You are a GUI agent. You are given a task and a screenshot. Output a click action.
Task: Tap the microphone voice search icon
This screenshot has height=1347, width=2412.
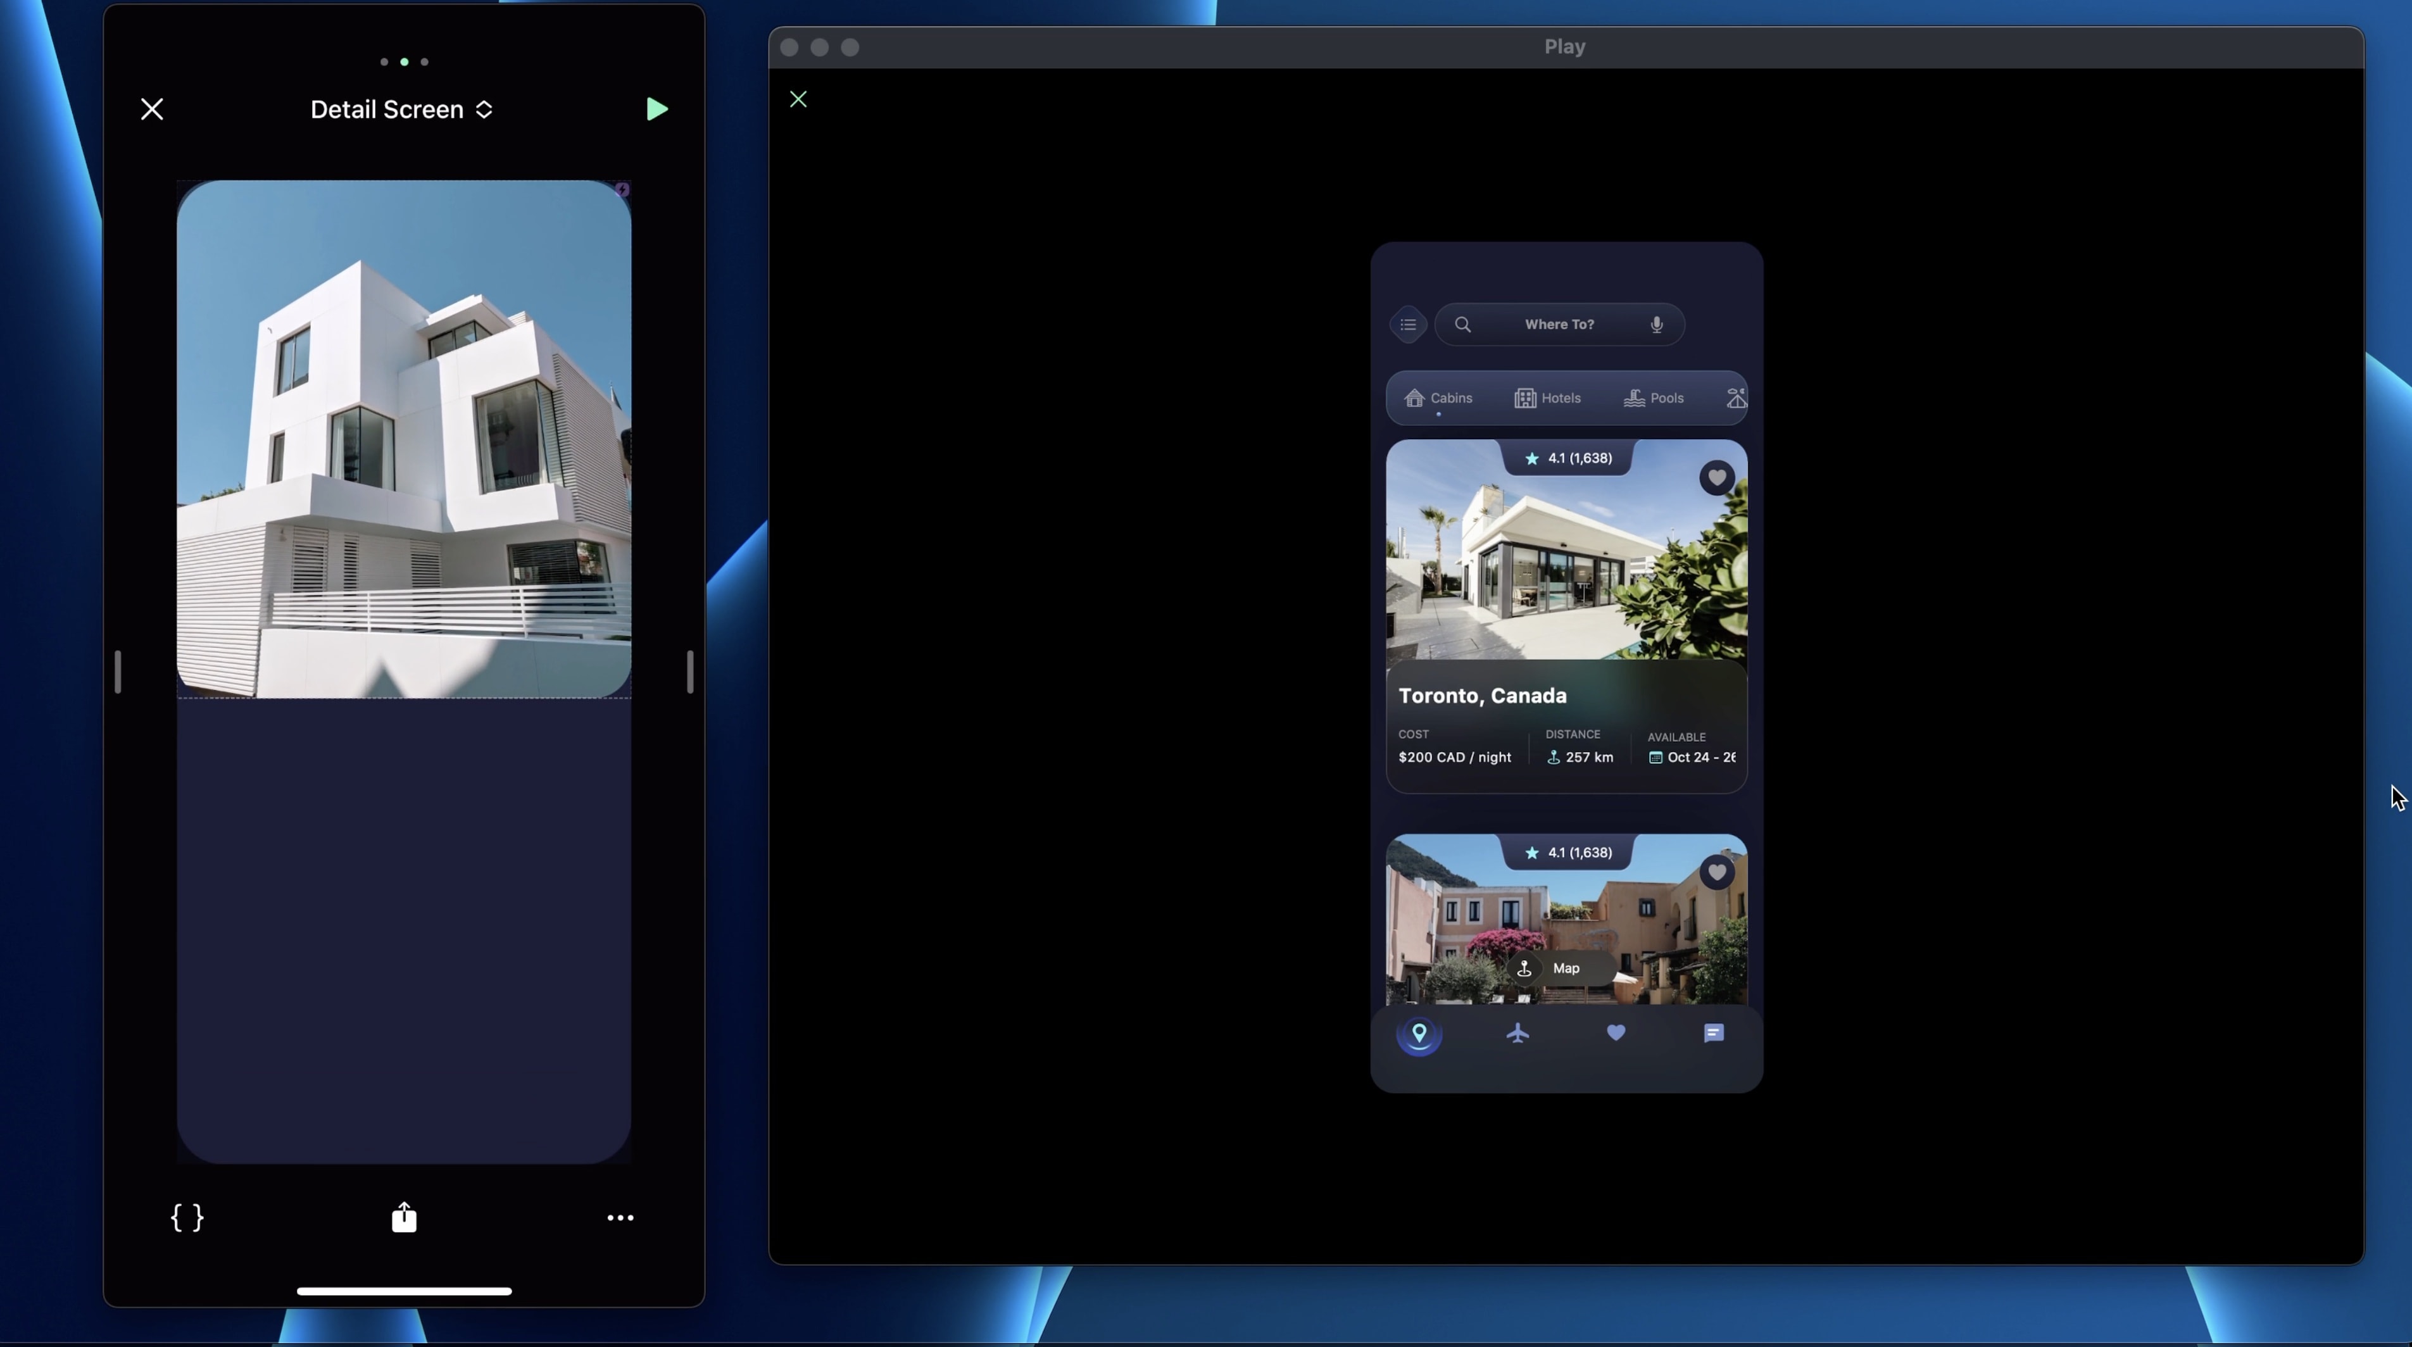(1656, 325)
